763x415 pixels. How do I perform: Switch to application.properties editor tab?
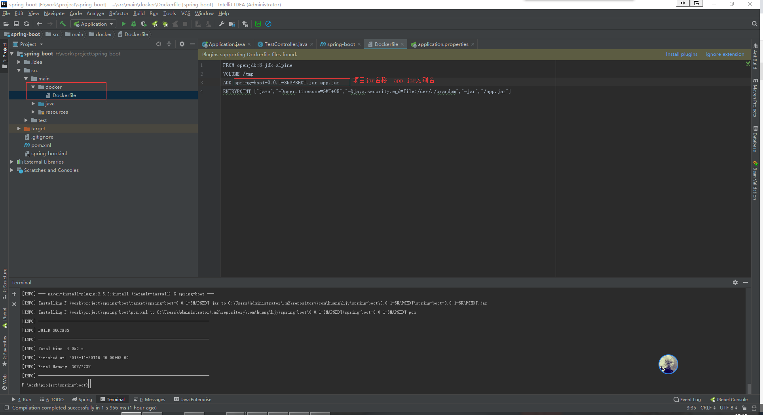coord(442,44)
